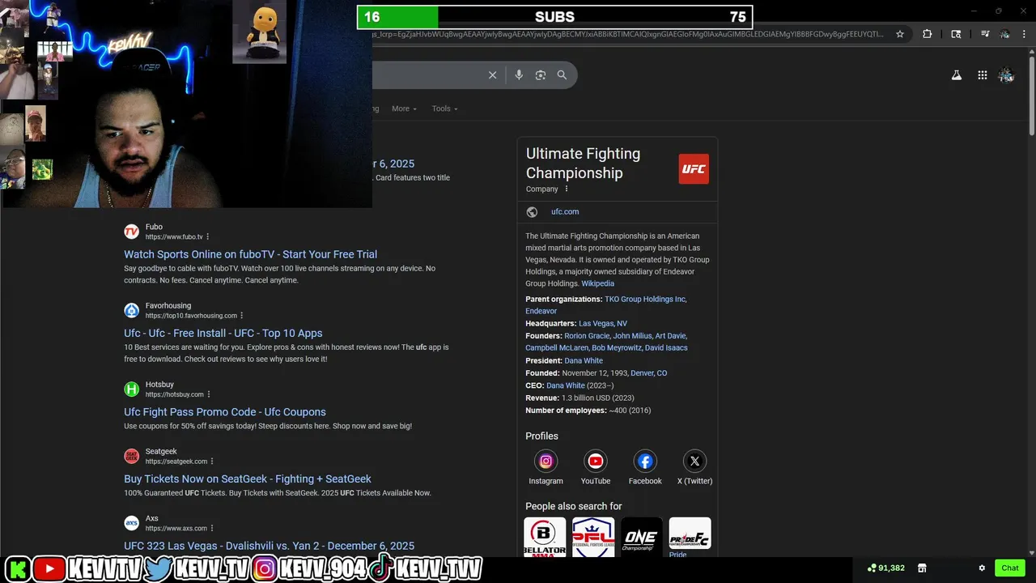The image size is (1036, 583).
Task: Click founder John Milius link
Action: [632, 336]
